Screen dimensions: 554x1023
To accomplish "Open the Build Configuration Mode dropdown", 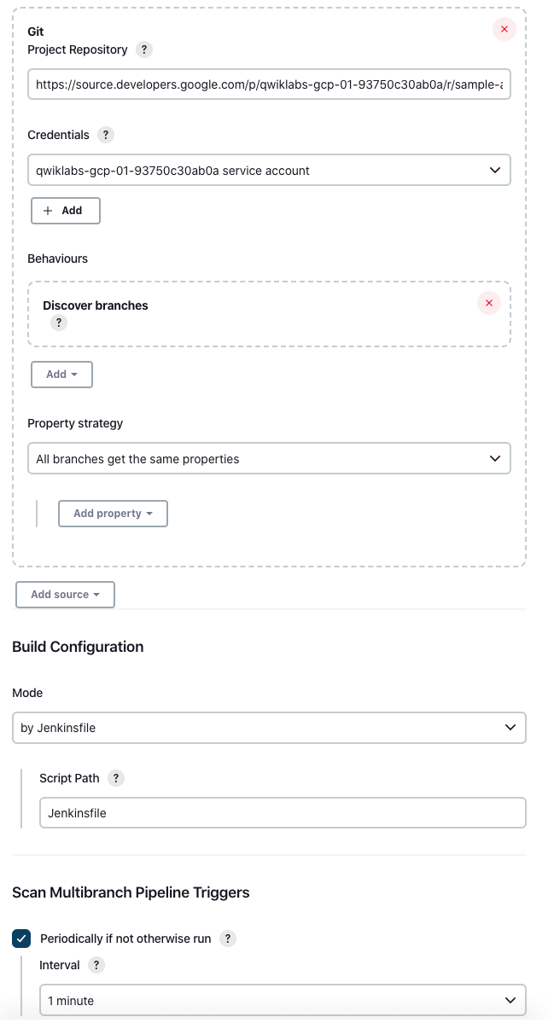I will click(x=269, y=728).
